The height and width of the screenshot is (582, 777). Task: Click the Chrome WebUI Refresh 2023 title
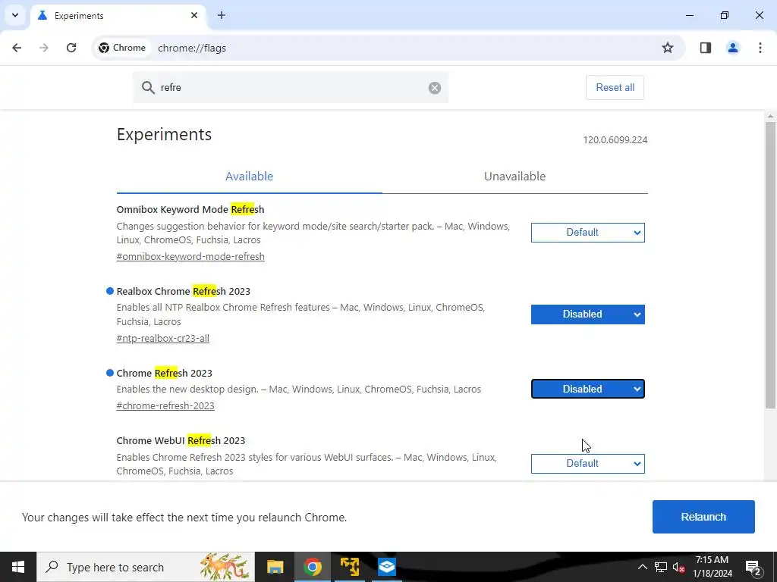181,440
